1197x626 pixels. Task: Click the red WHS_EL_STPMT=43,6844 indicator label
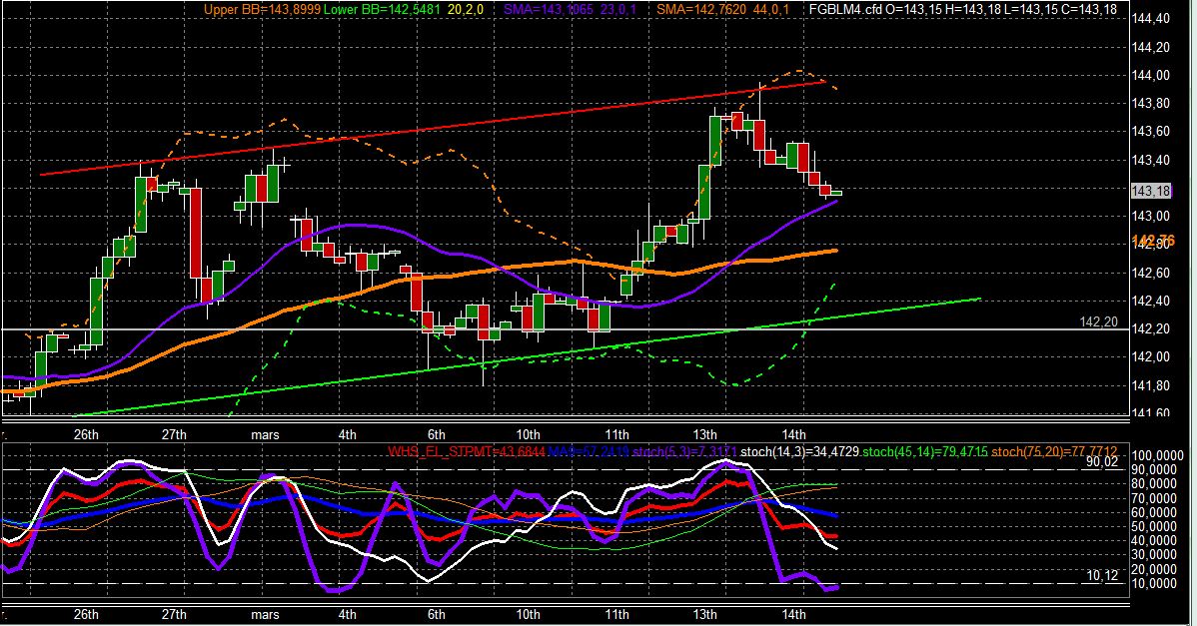466,452
